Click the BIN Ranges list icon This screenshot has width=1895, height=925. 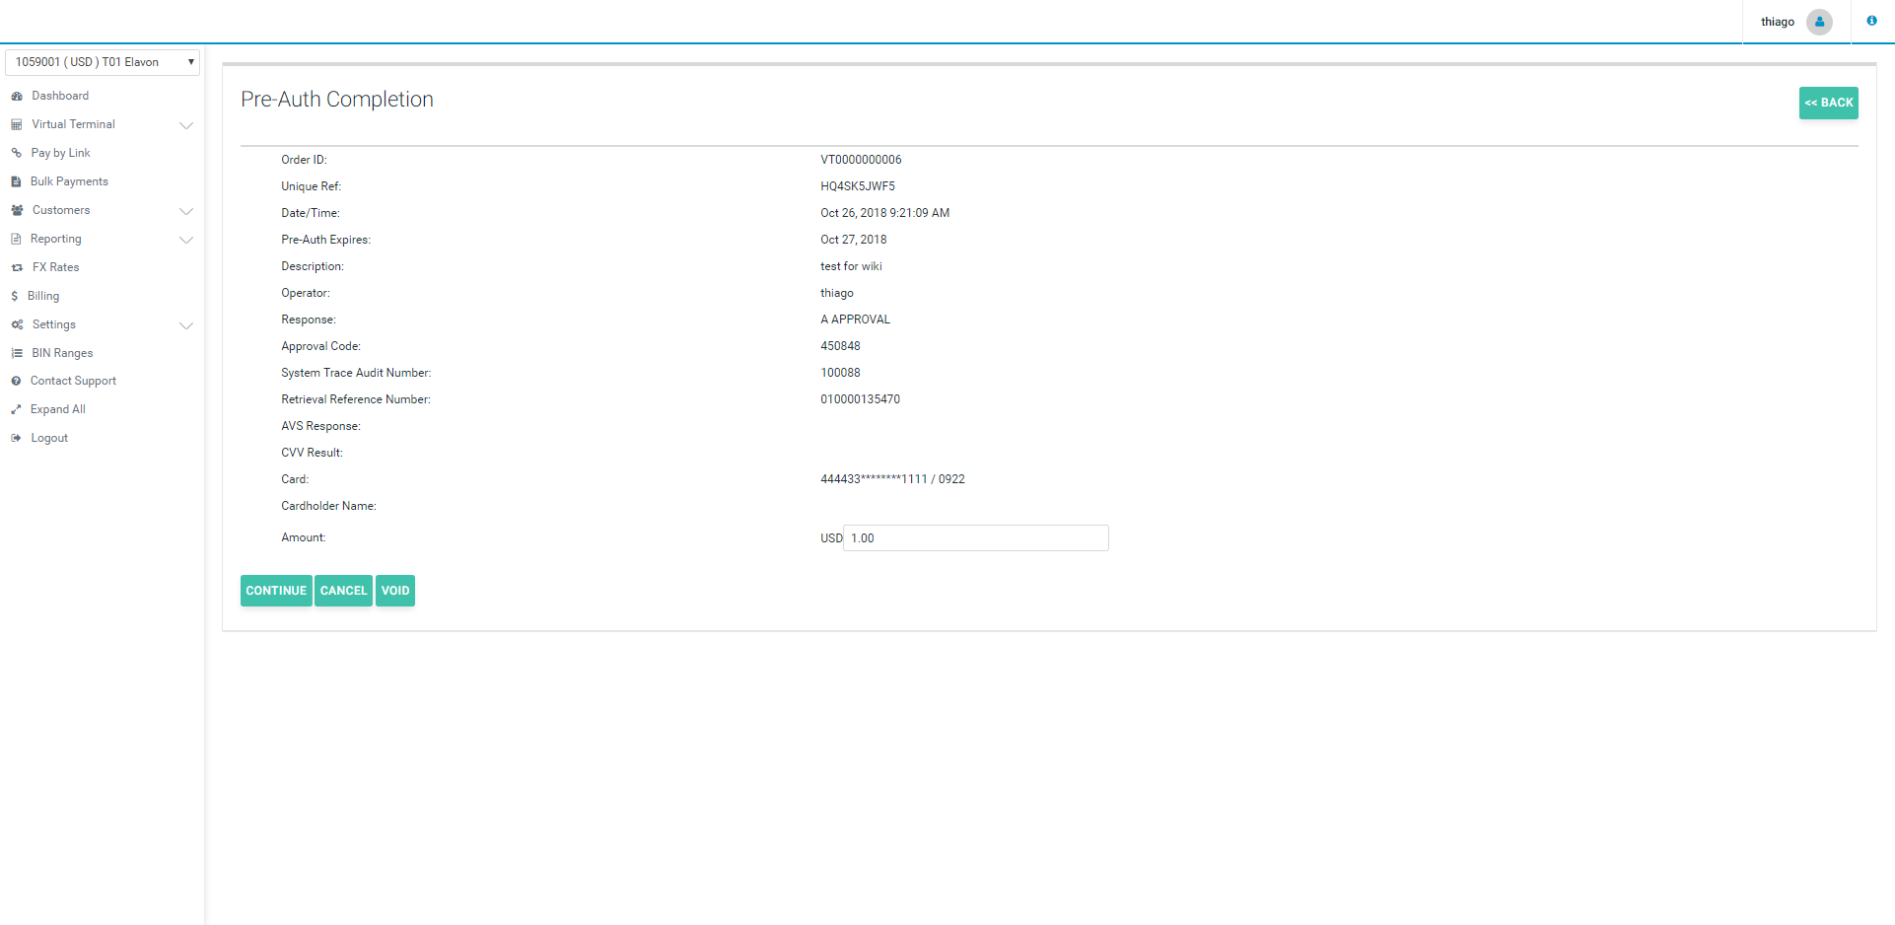[17, 354]
